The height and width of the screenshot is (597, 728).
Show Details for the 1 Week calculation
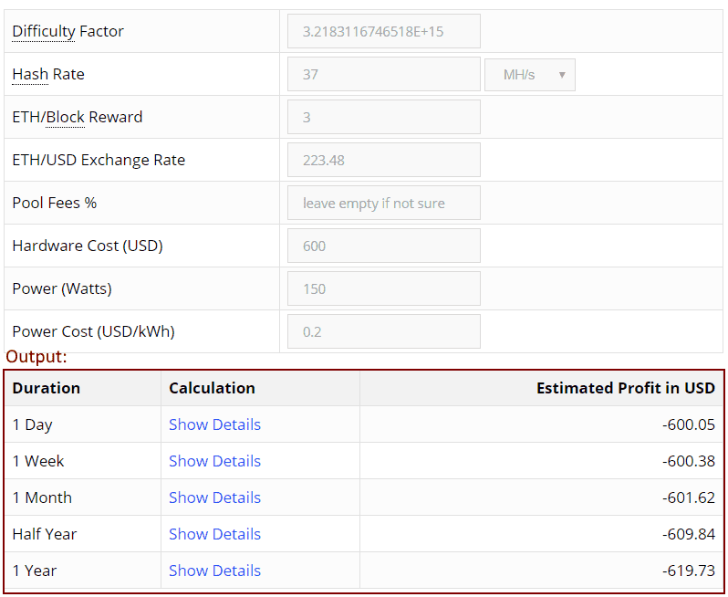coord(214,461)
